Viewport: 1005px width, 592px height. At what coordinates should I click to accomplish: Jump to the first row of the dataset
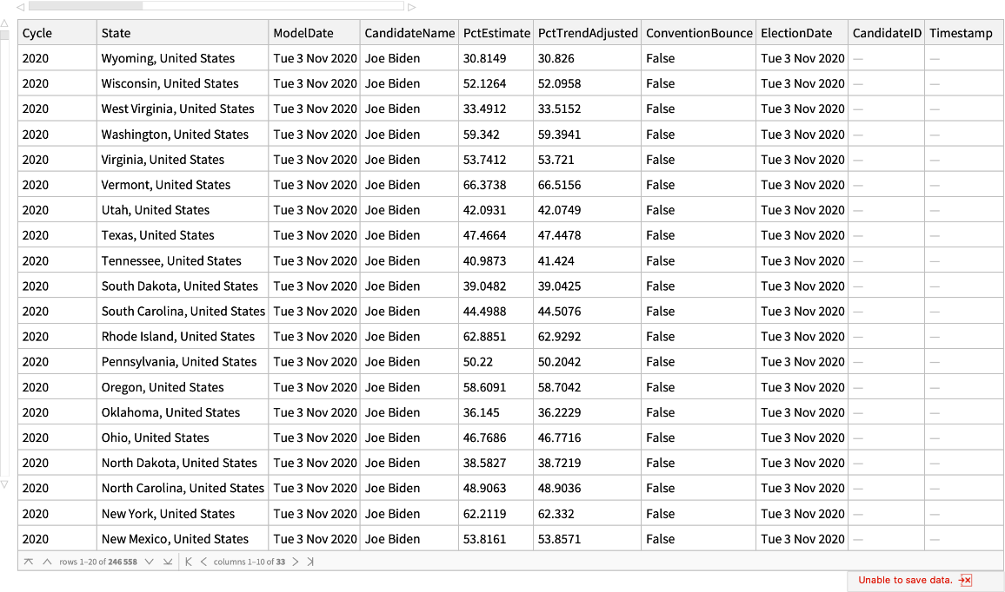29,562
